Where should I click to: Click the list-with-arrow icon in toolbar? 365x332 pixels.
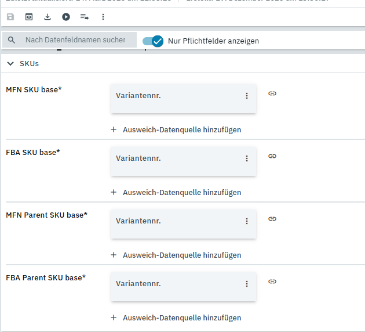pos(85,17)
